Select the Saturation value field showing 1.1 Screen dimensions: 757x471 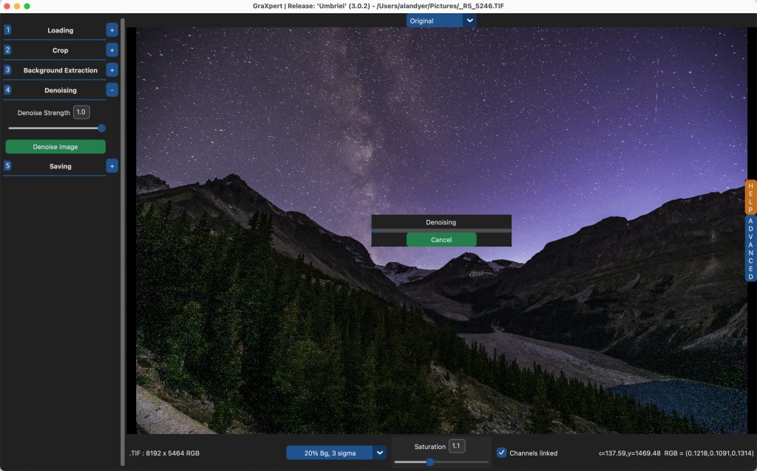pos(455,445)
